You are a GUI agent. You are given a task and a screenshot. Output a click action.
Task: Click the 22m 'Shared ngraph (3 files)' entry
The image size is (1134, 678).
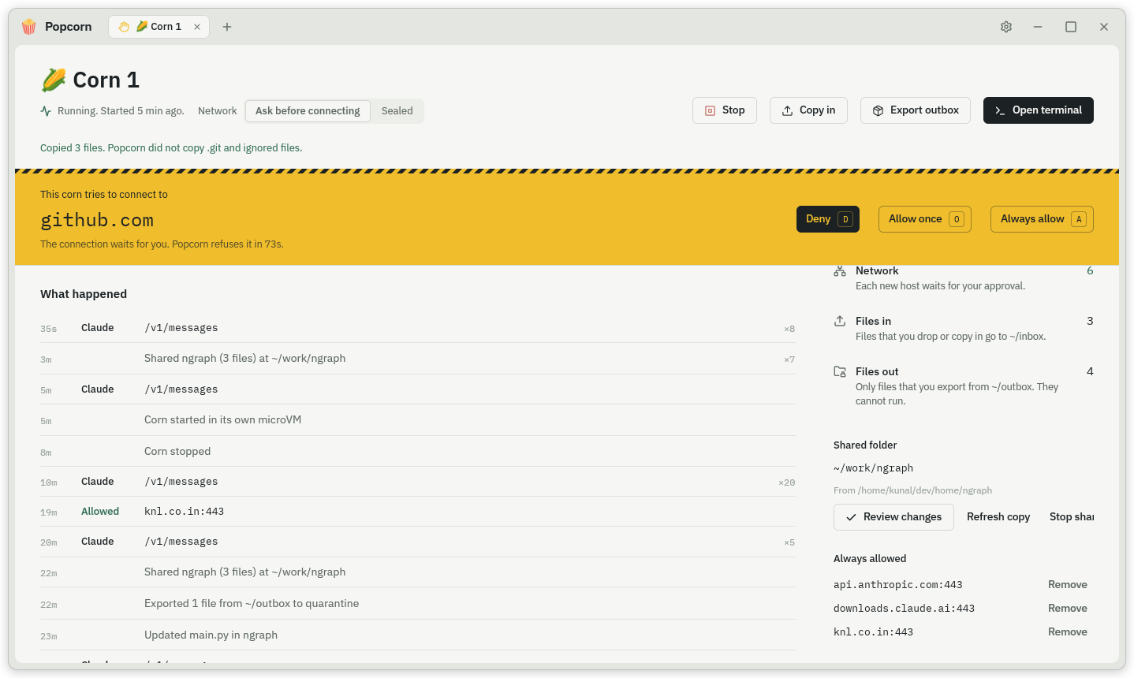coord(418,572)
